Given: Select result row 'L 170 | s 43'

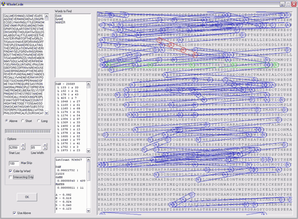Looking at the screenshot, I should [68, 94].
